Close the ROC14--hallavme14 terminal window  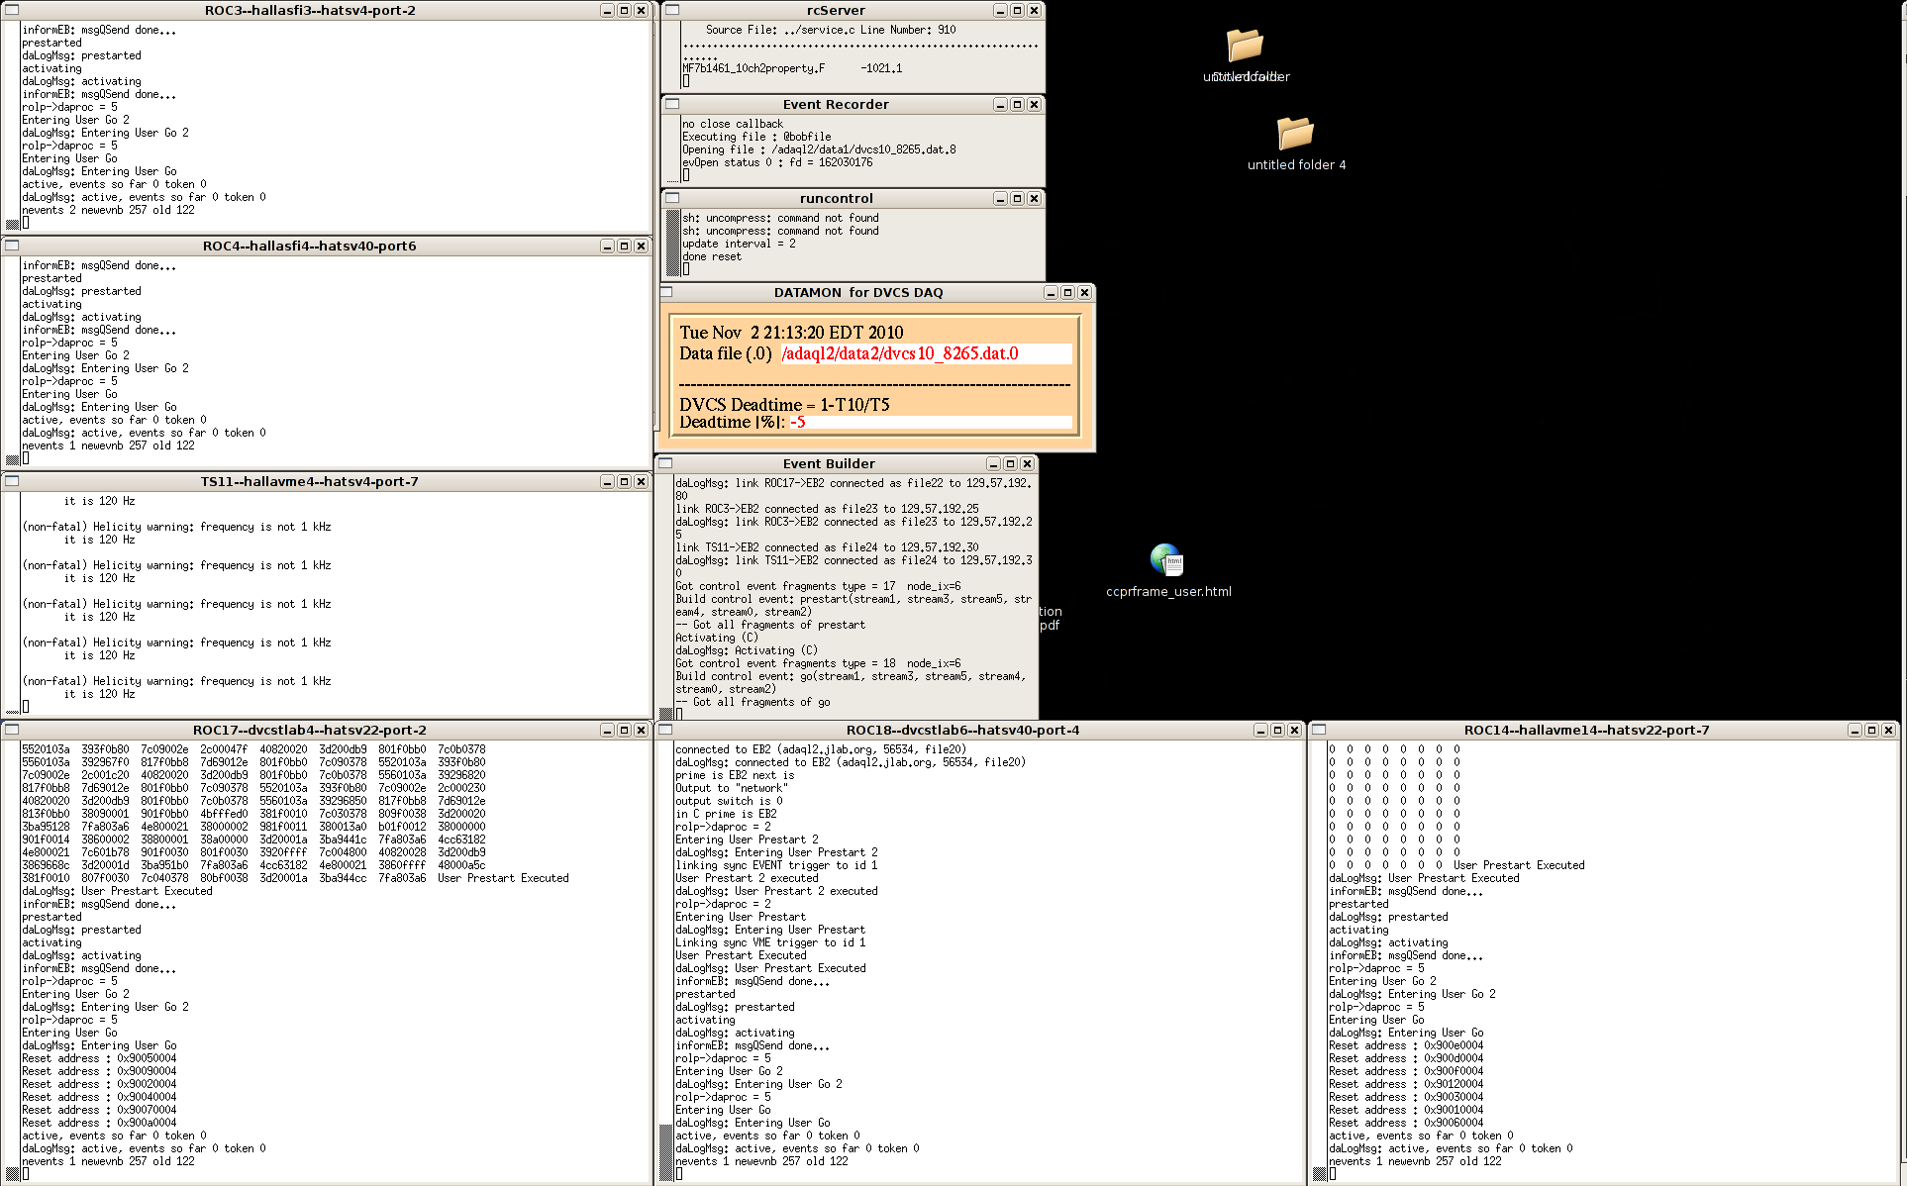[1888, 730]
